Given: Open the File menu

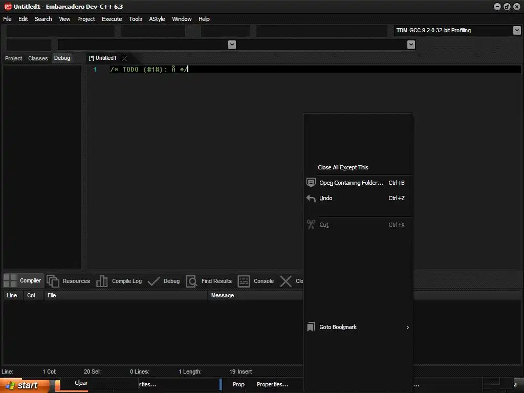Looking at the screenshot, I should click(x=7, y=19).
